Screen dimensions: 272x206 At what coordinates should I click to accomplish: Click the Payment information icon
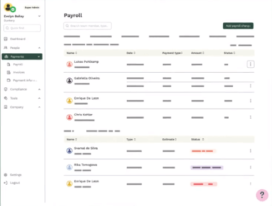click(x=8, y=80)
